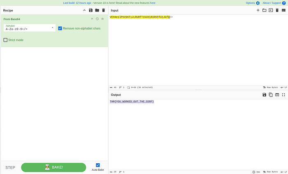Reset pane layout icon
Image resolution: width=288 pixels, height=174 pixels.
click(283, 10)
